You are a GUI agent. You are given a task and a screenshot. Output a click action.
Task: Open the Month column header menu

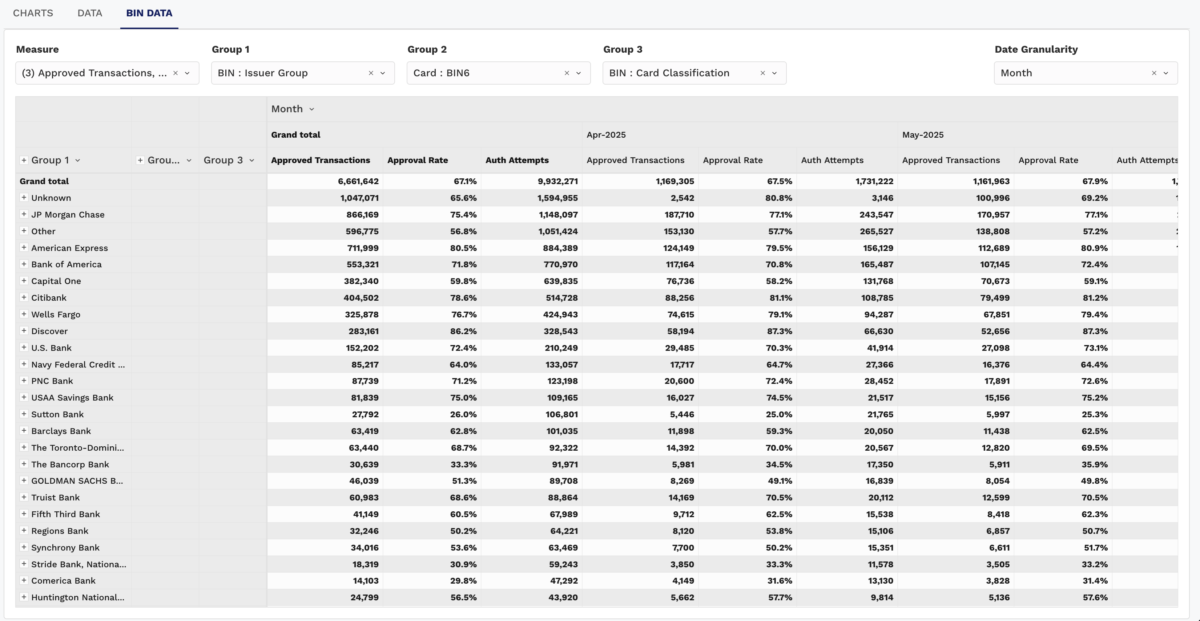click(312, 109)
